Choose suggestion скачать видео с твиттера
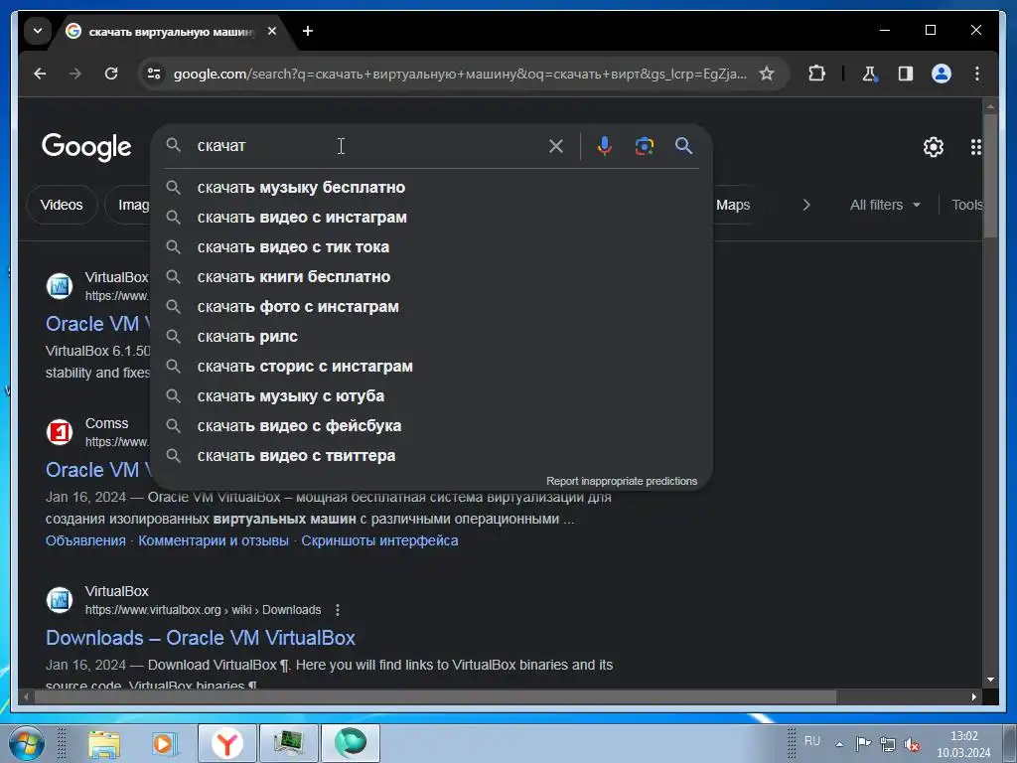This screenshot has height=763, width=1017. tap(431, 456)
